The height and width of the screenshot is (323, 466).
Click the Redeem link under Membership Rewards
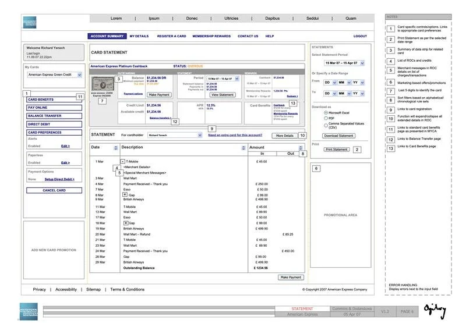[x=292, y=96]
